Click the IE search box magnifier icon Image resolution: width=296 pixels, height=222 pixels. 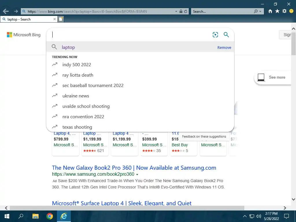256,11
